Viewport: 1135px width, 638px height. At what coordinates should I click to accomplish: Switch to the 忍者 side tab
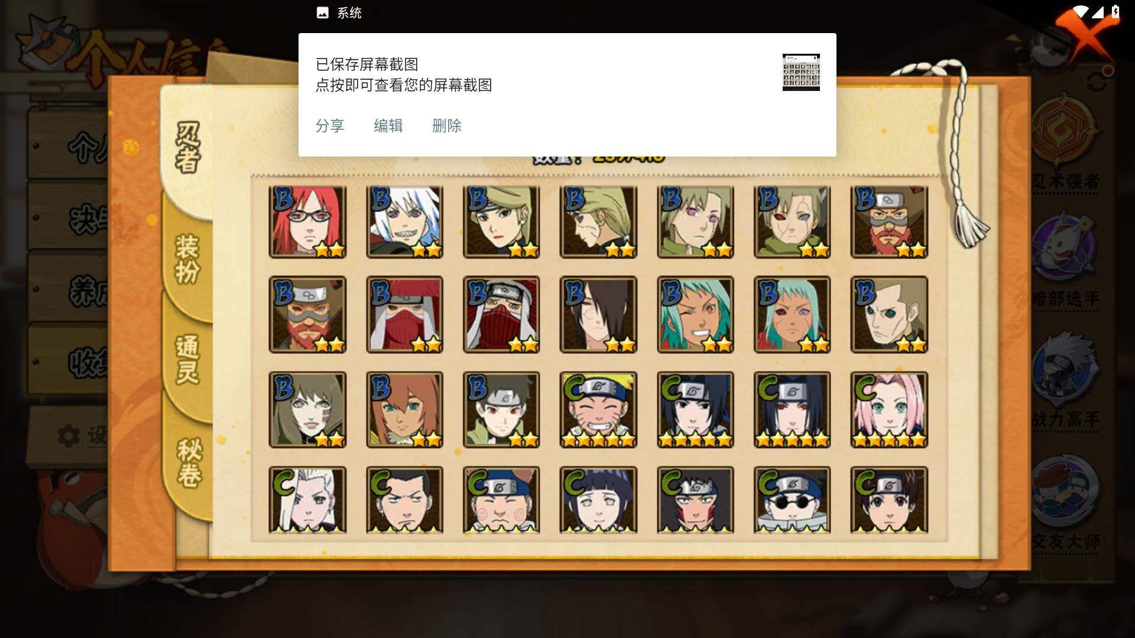[x=188, y=148]
